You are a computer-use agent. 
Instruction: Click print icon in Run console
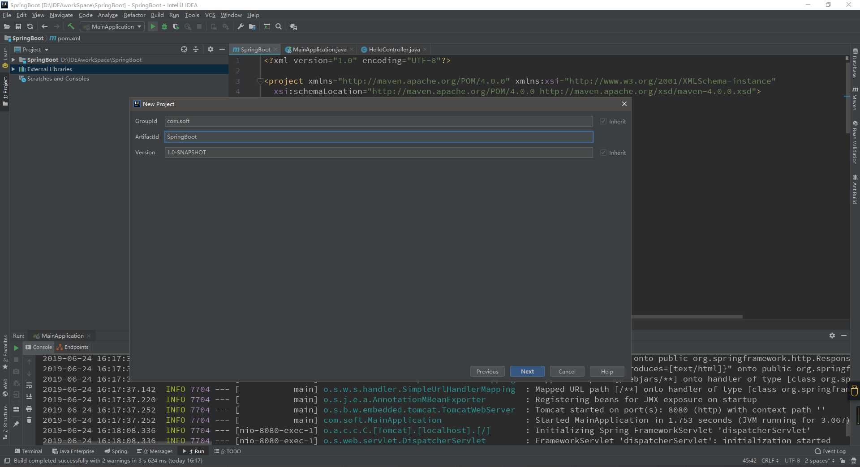[x=29, y=408]
